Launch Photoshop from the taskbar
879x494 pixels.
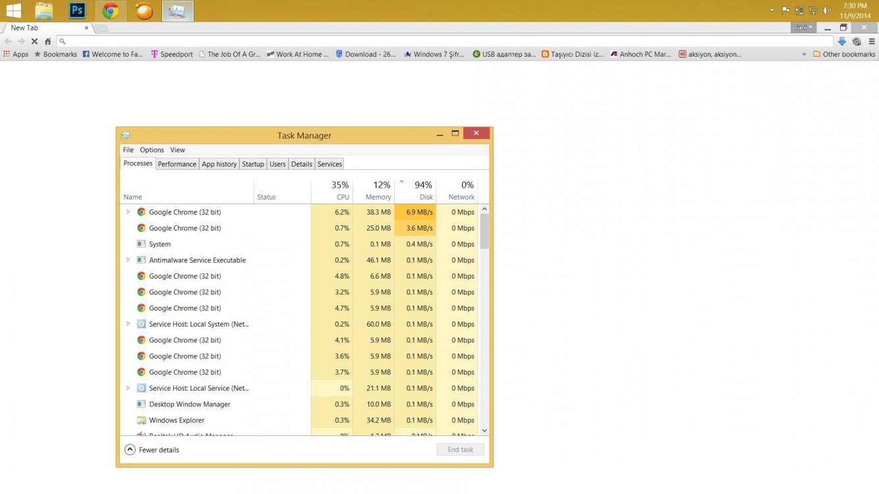coord(77,11)
